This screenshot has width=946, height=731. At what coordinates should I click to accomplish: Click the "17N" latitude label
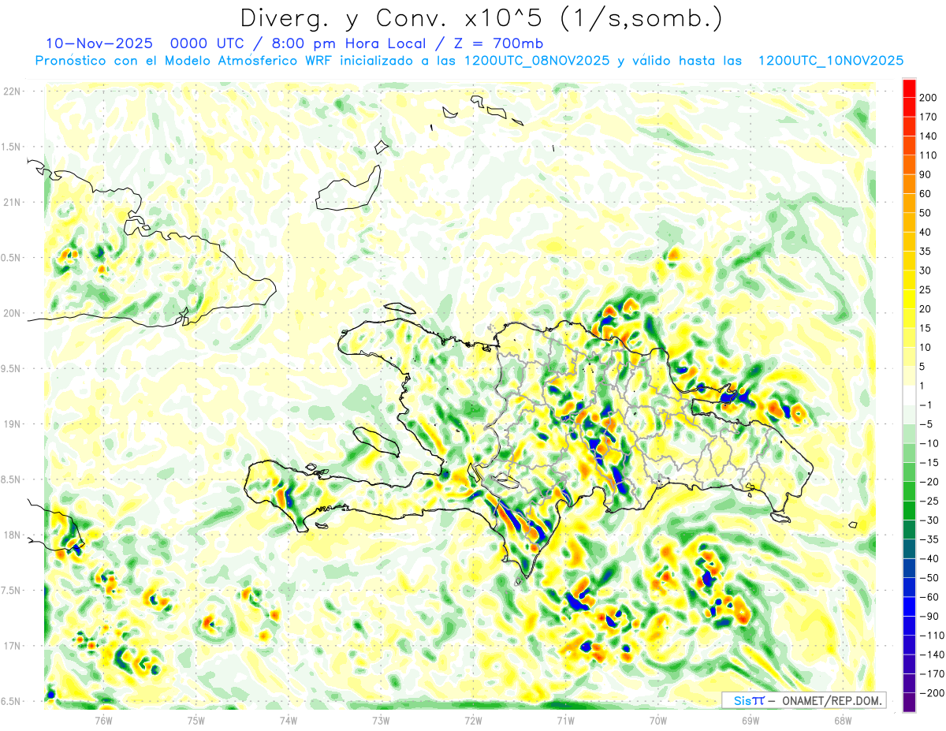click(12, 646)
